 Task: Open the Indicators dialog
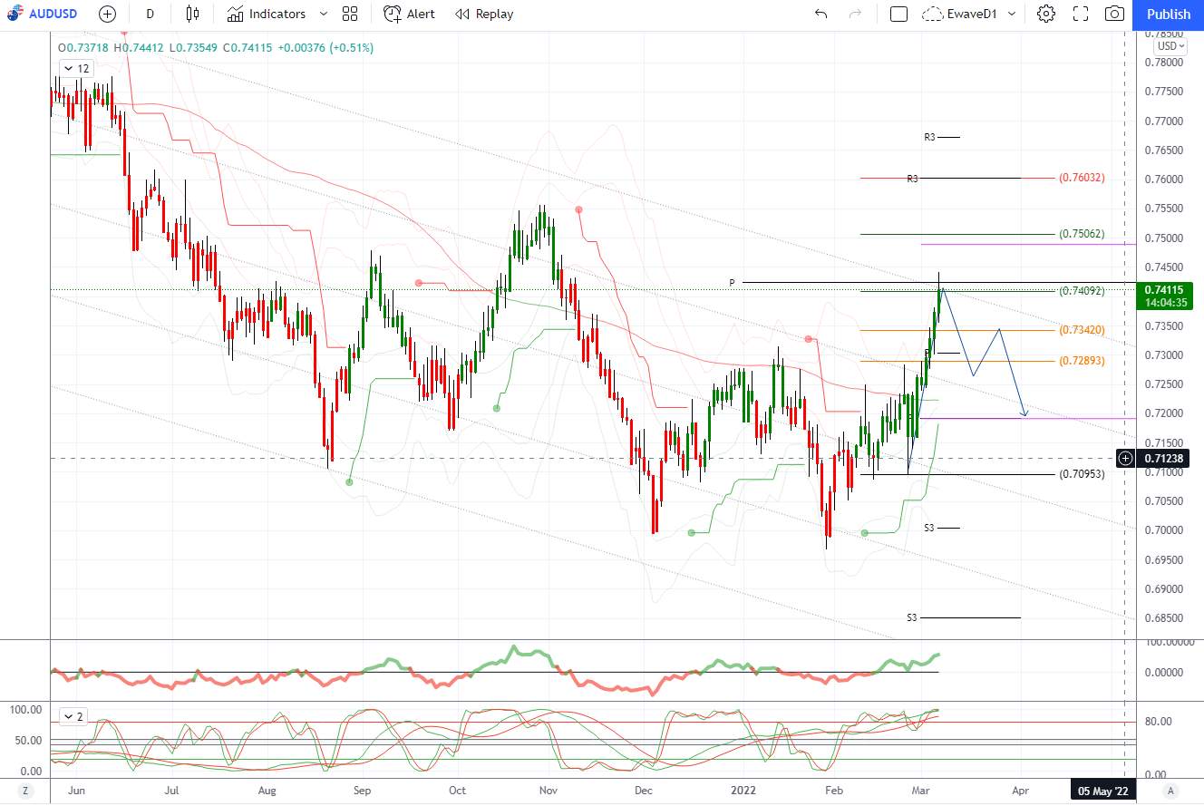coord(267,14)
